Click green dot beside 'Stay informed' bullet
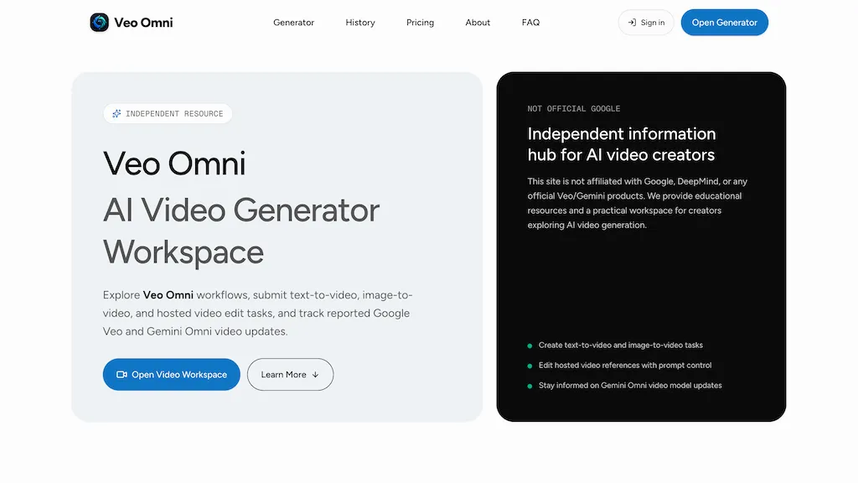858x483 pixels. (x=530, y=386)
